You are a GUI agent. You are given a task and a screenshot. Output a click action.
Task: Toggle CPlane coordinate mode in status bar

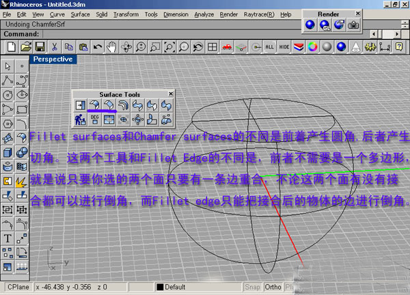[18, 287]
